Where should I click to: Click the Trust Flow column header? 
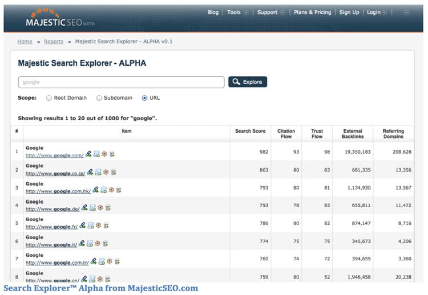click(317, 134)
